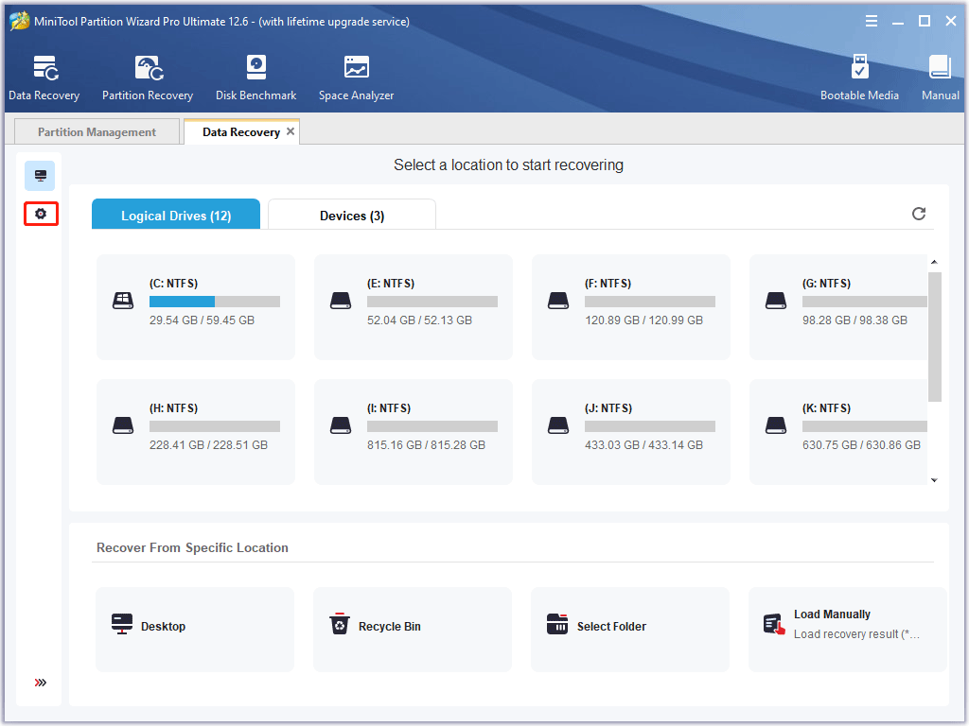The height and width of the screenshot is (727, 969).
Task: Recover from Recycle Bin
Action: 413,629
